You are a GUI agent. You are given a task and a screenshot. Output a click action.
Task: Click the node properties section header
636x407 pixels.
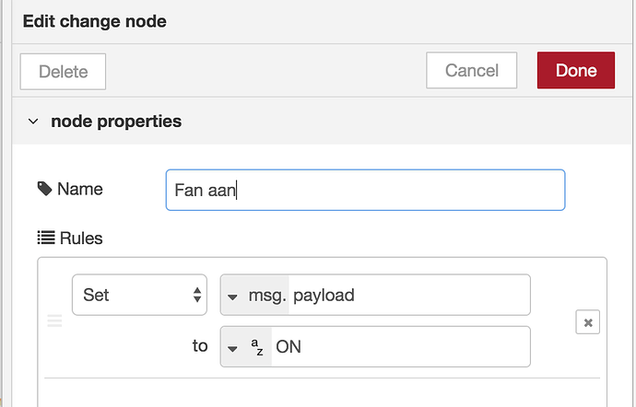tap(116, 122)
